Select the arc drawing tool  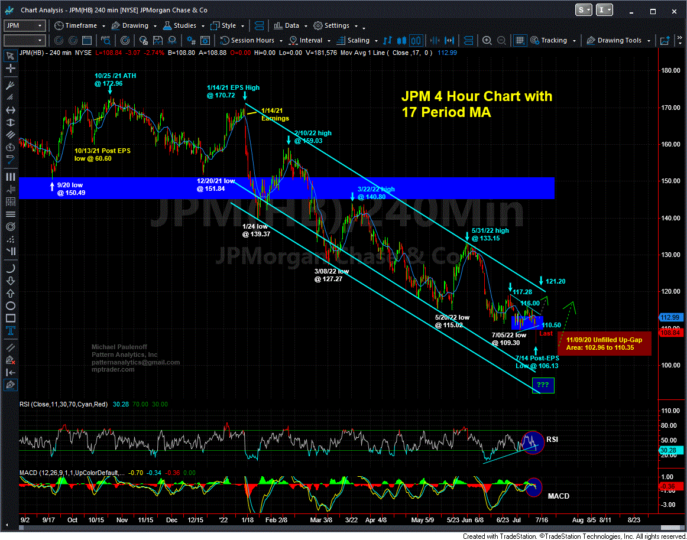click(10, 268)
